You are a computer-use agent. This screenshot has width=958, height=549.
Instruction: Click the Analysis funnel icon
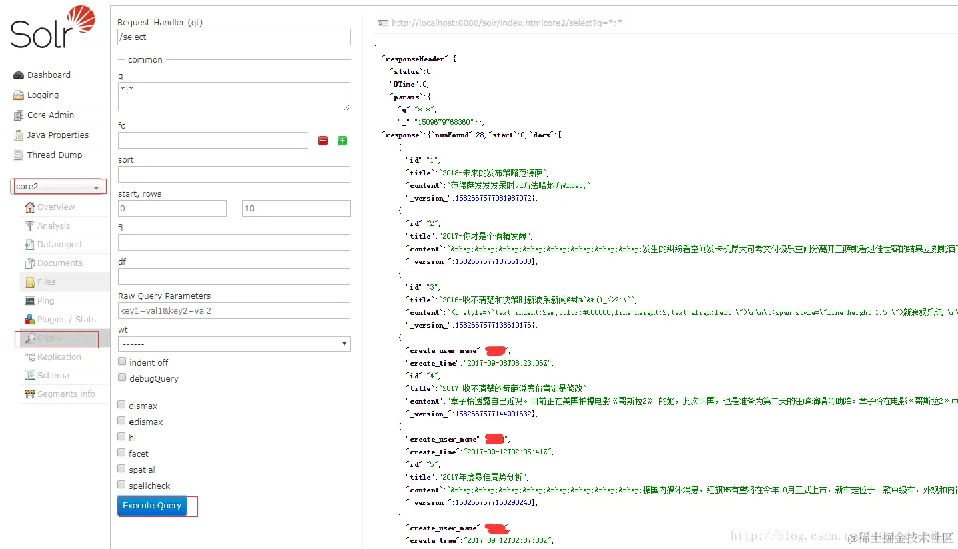click(29, 226)
